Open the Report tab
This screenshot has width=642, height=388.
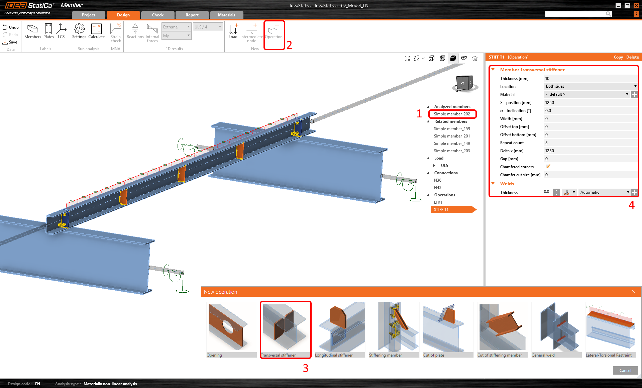[x=192, y=15]
